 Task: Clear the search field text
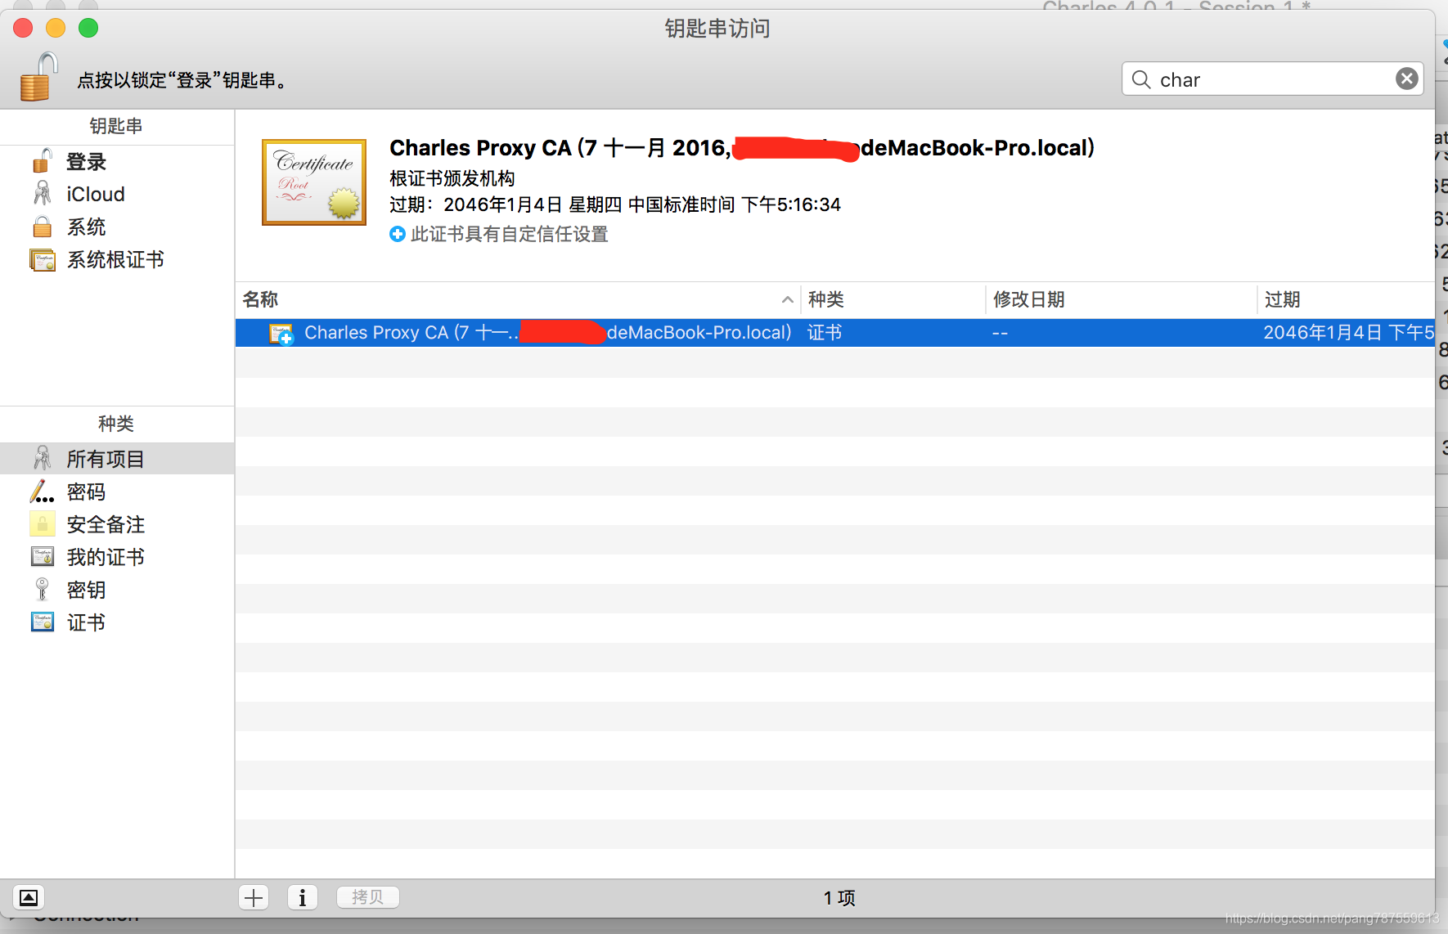tap(1407, 79)
